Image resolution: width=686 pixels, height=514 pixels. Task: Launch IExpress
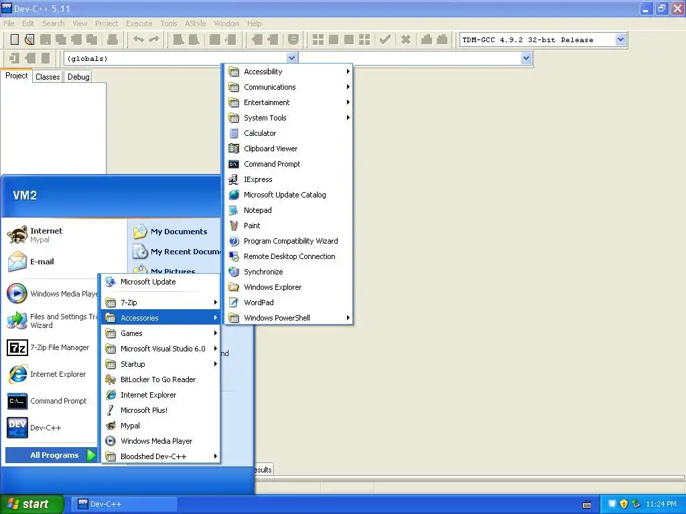tap(288, 179)
